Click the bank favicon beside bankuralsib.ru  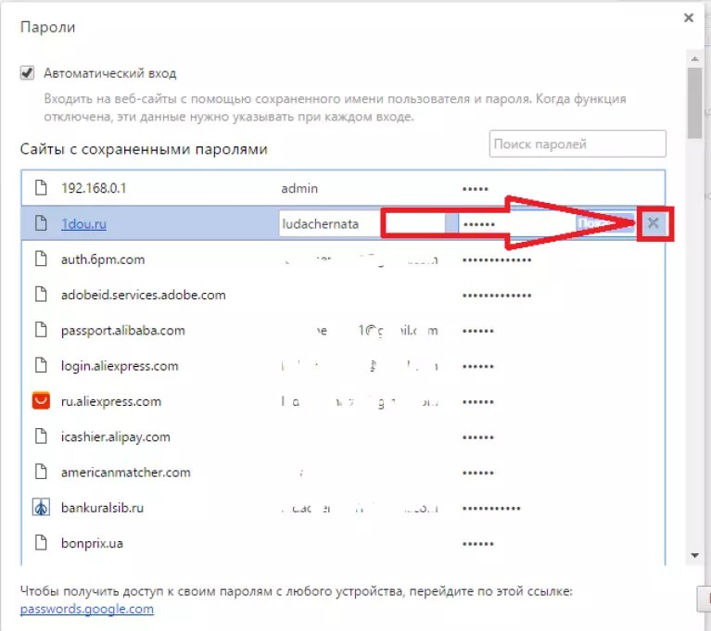(41, 507)
